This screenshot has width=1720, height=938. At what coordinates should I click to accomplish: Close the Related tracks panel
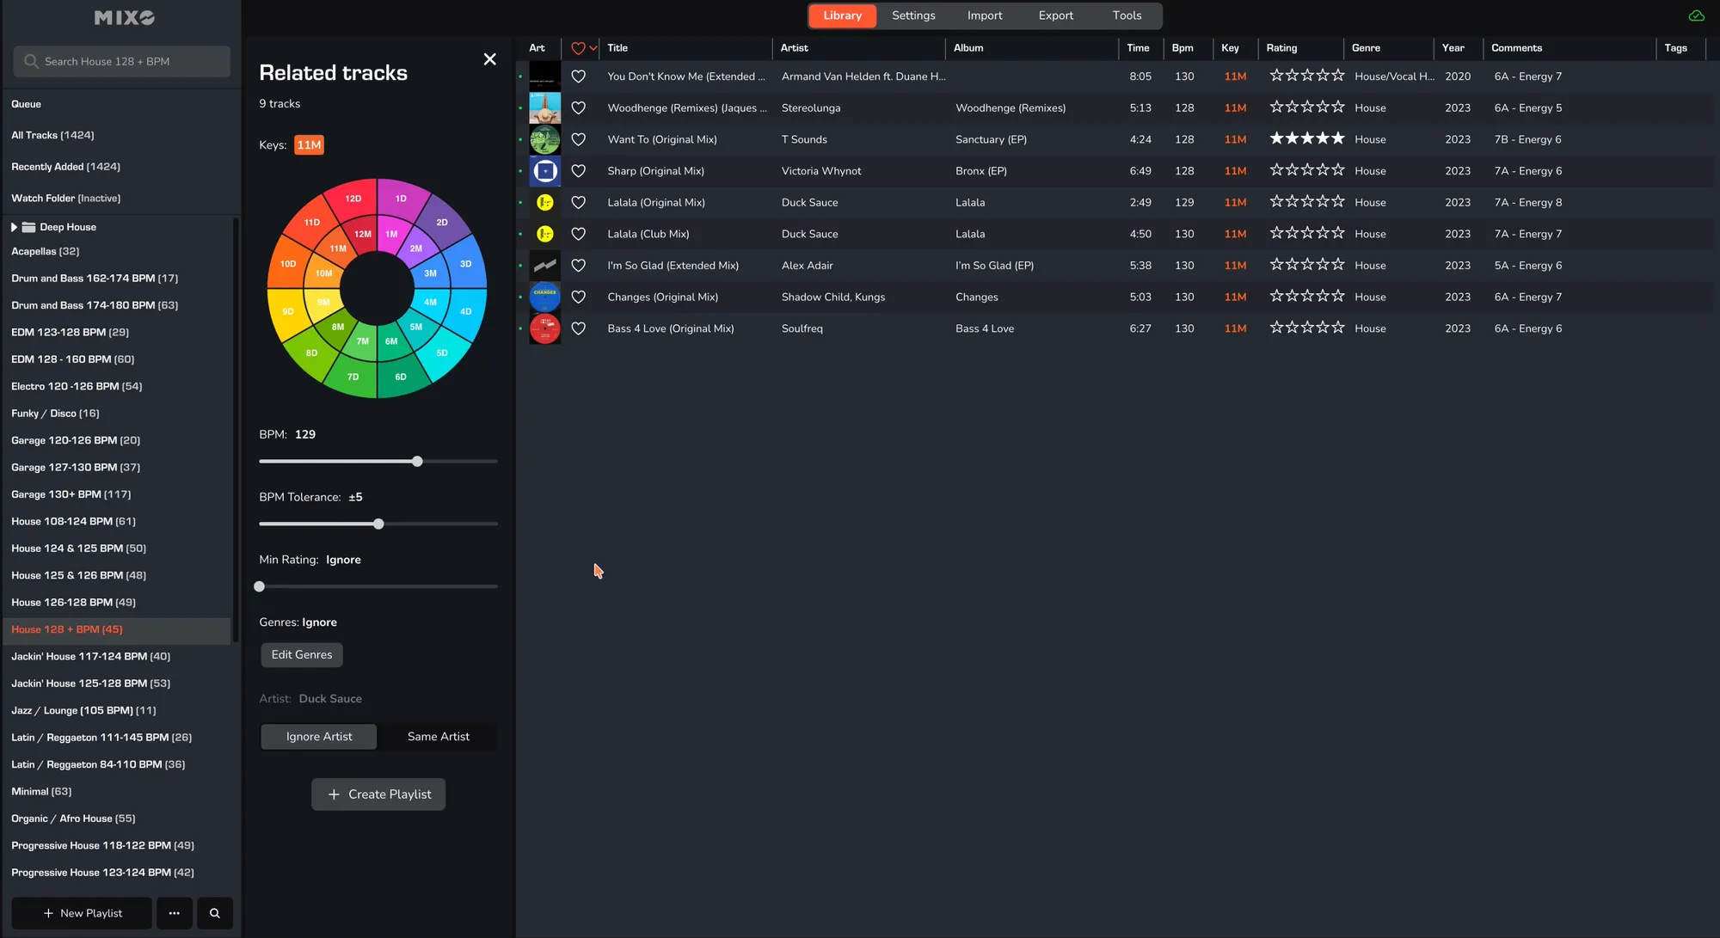coord(489,59)
